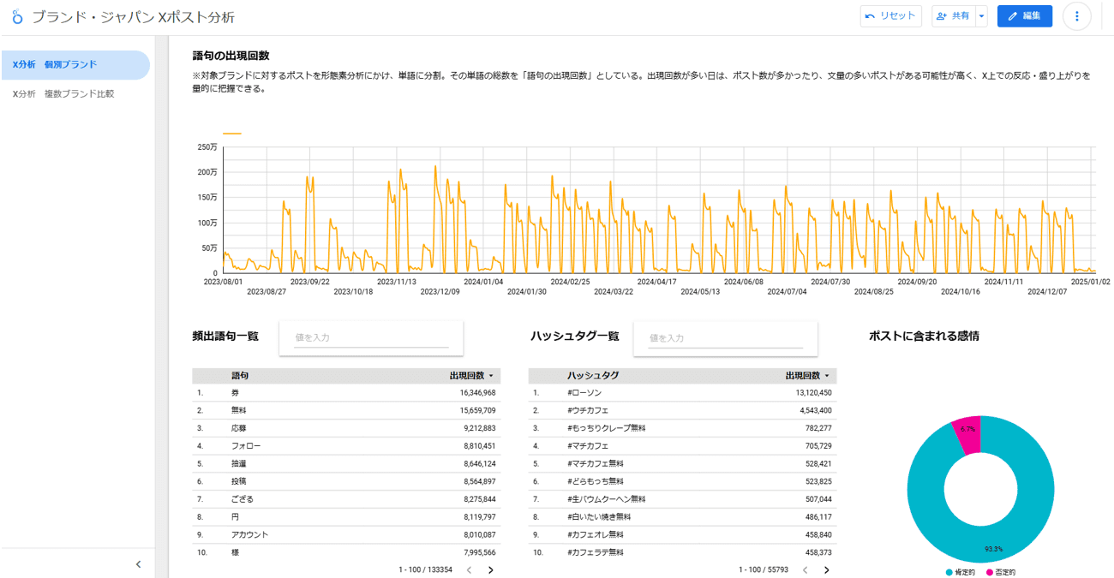The width and height of the screenshot is (1114, 578).
Task: Collapse the left page navigation panel
Action: pyautogui.click(x=139, y=564)
